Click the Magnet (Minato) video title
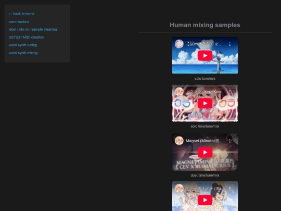Screen dimensions: 281x211 tap(204, 141)
